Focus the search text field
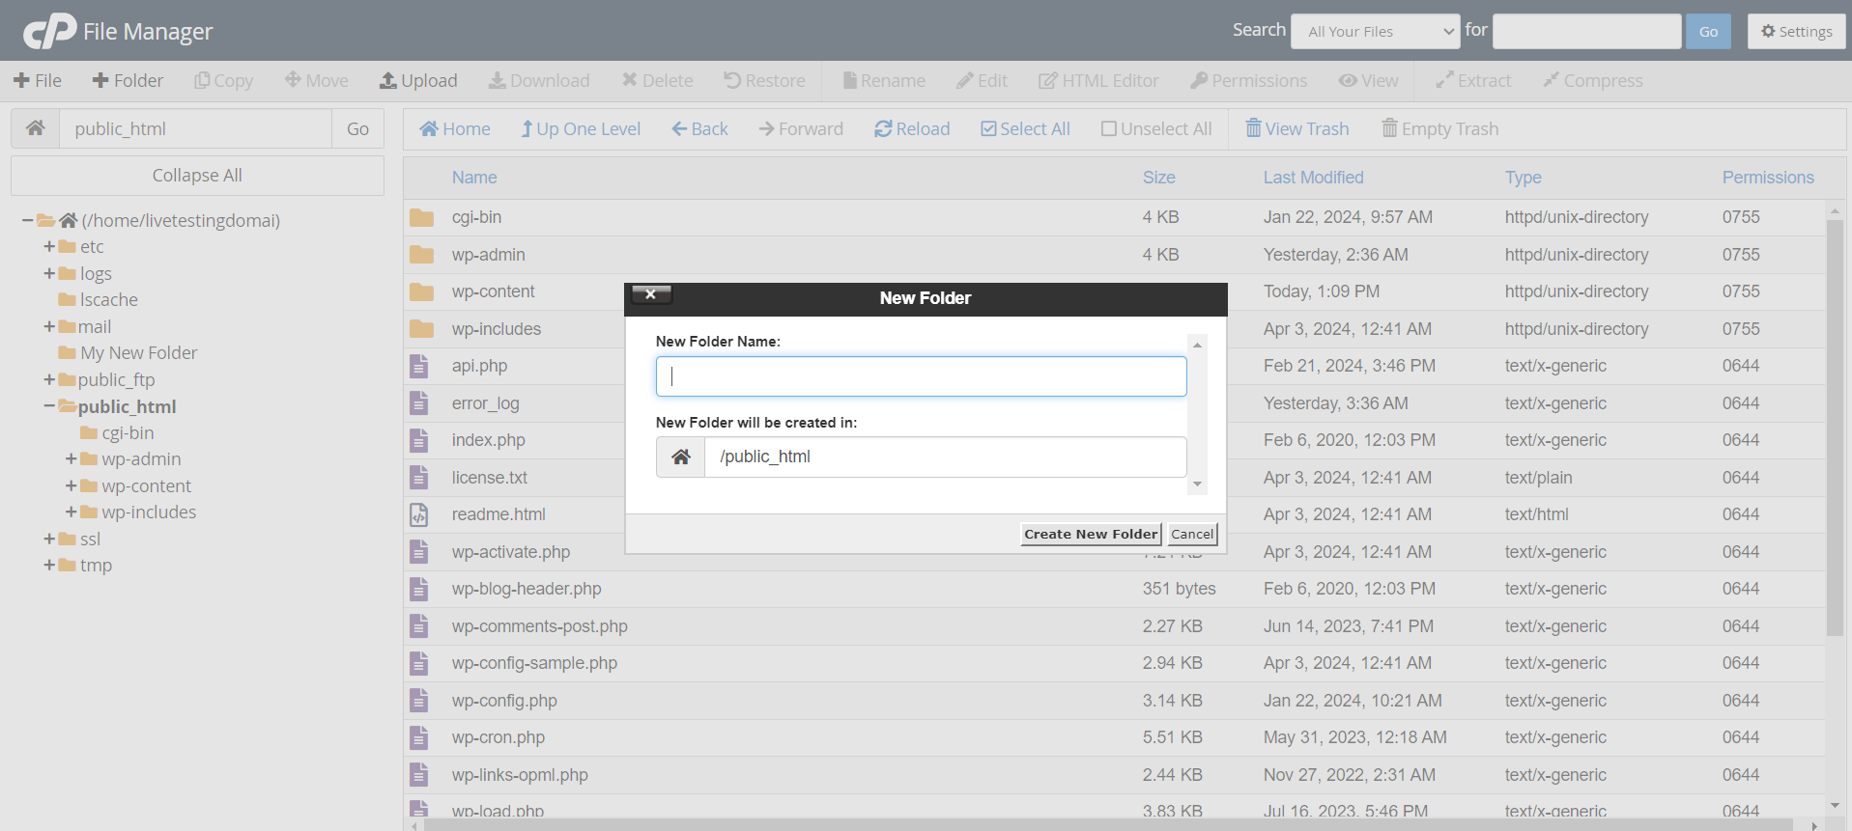 [1586, 31]
